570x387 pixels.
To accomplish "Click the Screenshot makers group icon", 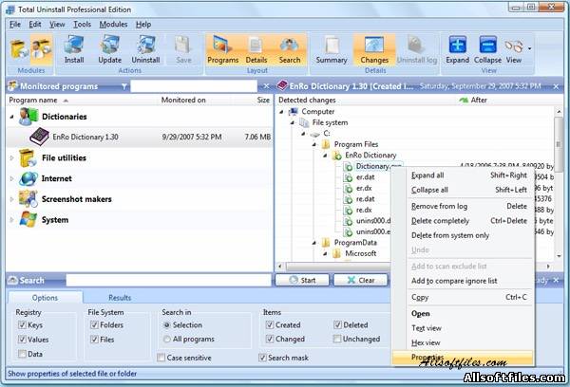I will [x=28, y=199].
